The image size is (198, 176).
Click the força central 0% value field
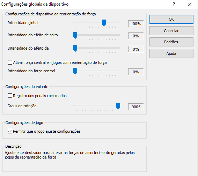tap(136, 72)
